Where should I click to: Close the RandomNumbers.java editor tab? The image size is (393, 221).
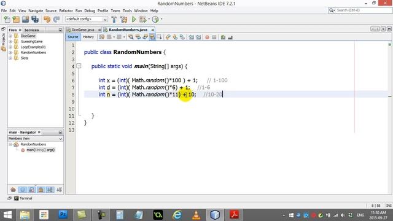pyautogui.click(x=153, y=30)
